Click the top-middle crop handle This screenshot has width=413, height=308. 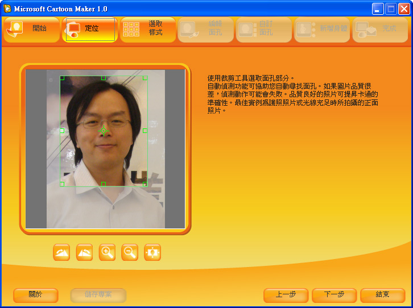[104, 78]
